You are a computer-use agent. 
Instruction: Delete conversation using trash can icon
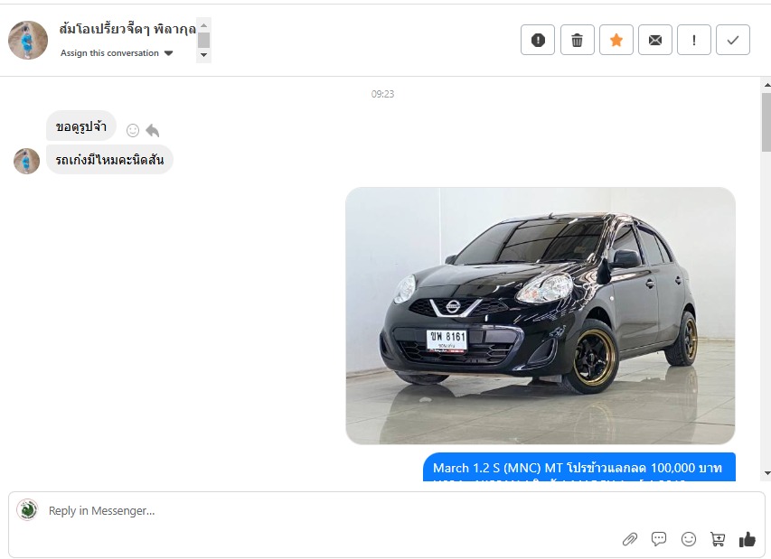578,40
